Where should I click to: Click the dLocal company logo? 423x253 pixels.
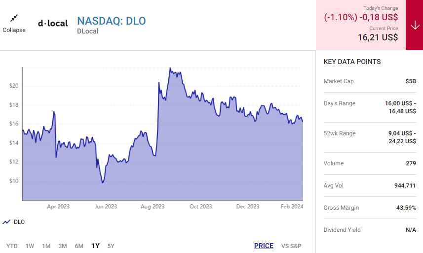point(53,23)
